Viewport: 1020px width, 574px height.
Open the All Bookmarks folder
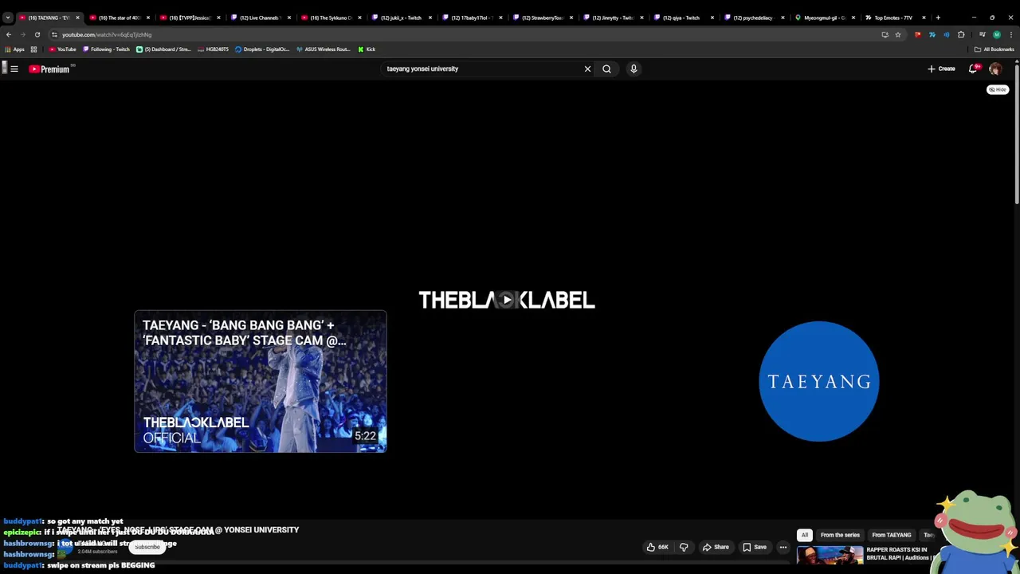(994, 49)
